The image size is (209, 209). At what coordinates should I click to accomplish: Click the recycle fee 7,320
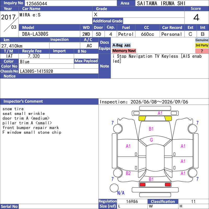pos(34,56)
